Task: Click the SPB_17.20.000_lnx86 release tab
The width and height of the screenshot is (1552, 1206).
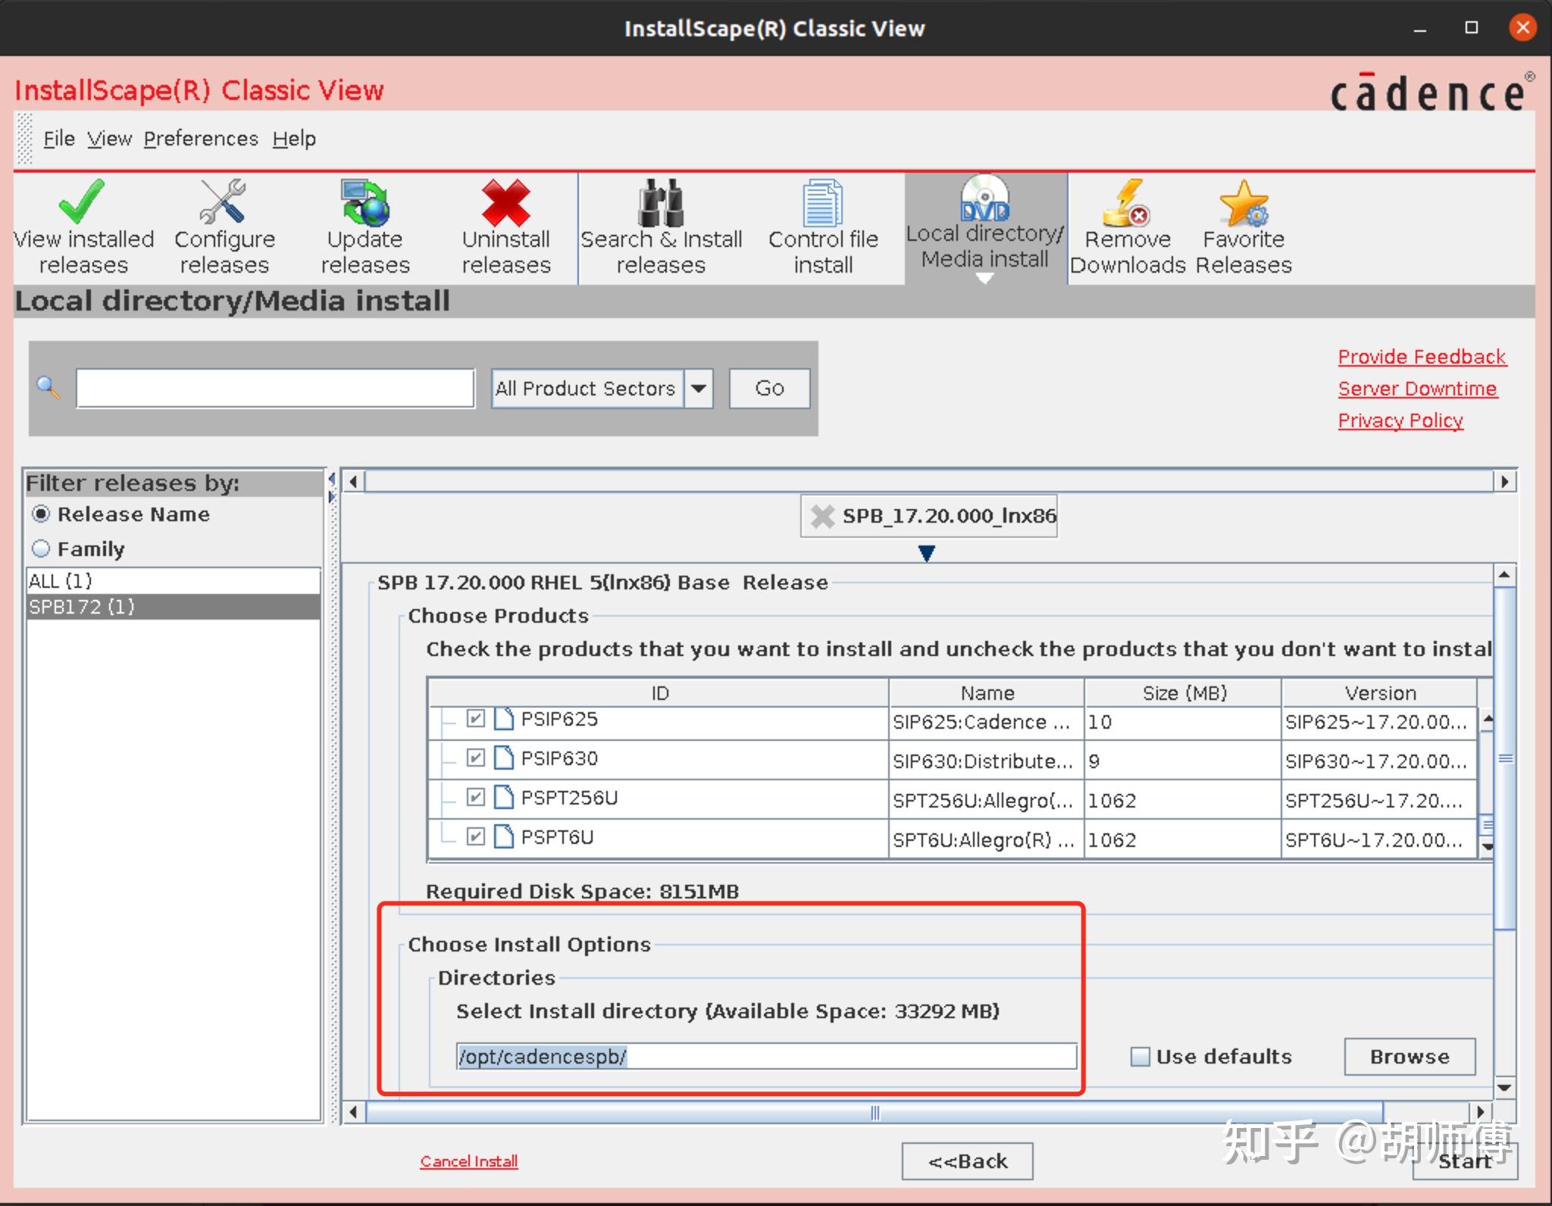Action: [x=928, y=516]
